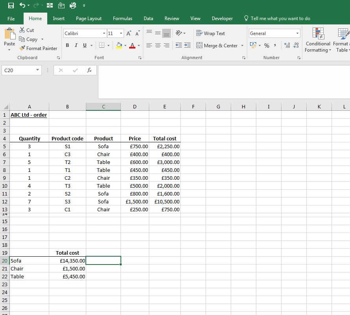Click the Increase Indent icon
350x315 pixels.
[x=187, y=45]
